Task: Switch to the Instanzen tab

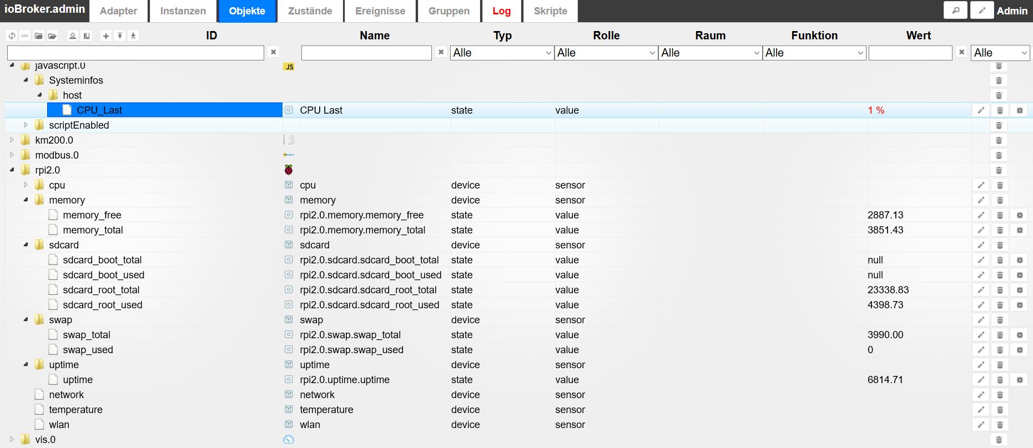Action: click(183, 11)
